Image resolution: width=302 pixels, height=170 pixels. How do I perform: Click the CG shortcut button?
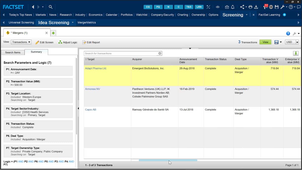(148, 7)
